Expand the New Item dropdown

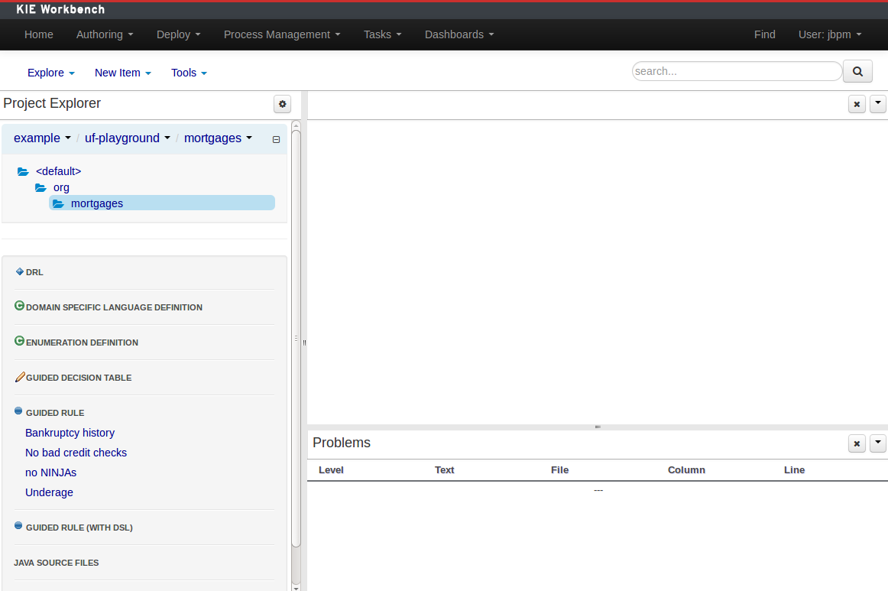(x=122, y=73)
